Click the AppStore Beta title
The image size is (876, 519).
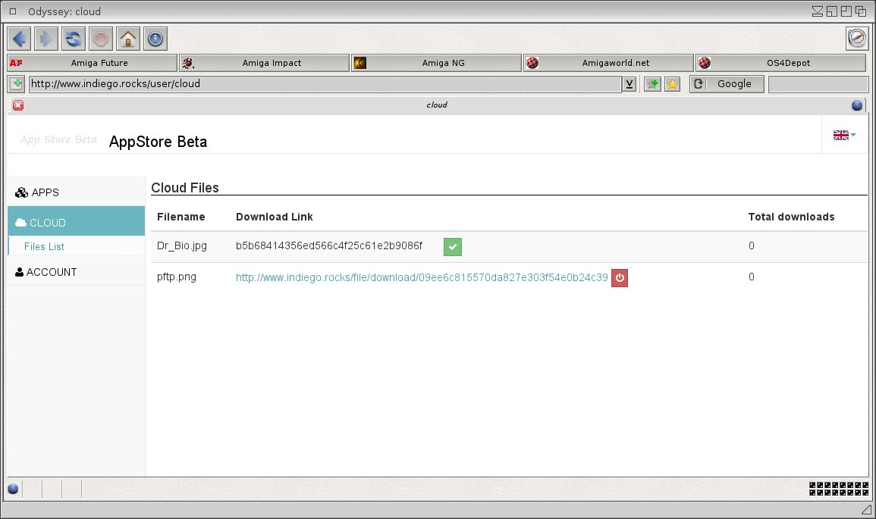[x=158, y=142]
